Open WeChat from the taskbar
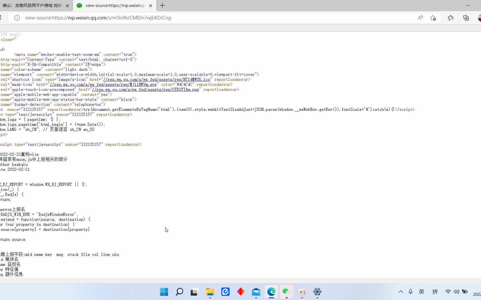Screen dimensions: 481x300 click(286, 292)
